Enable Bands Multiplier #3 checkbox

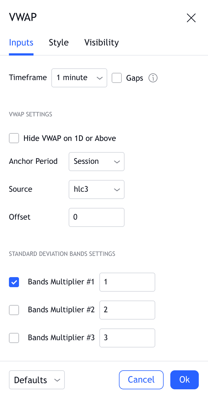(x=14, y=338)
